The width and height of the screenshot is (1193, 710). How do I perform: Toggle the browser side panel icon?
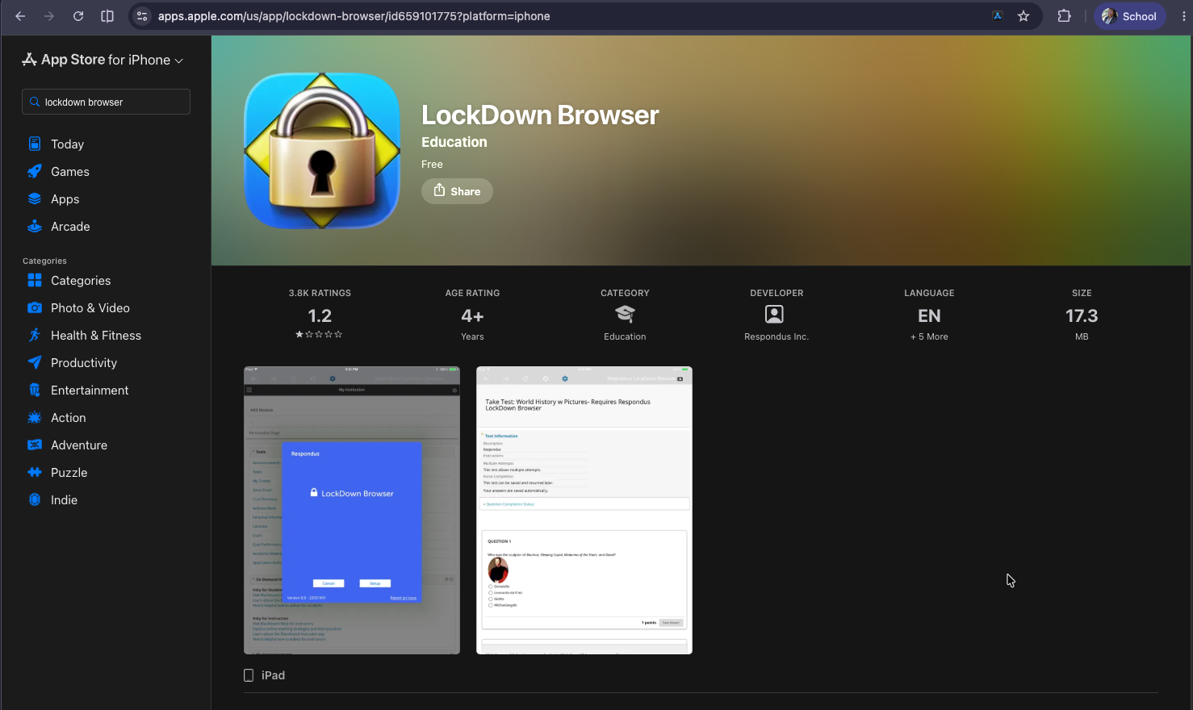[107, 16]
